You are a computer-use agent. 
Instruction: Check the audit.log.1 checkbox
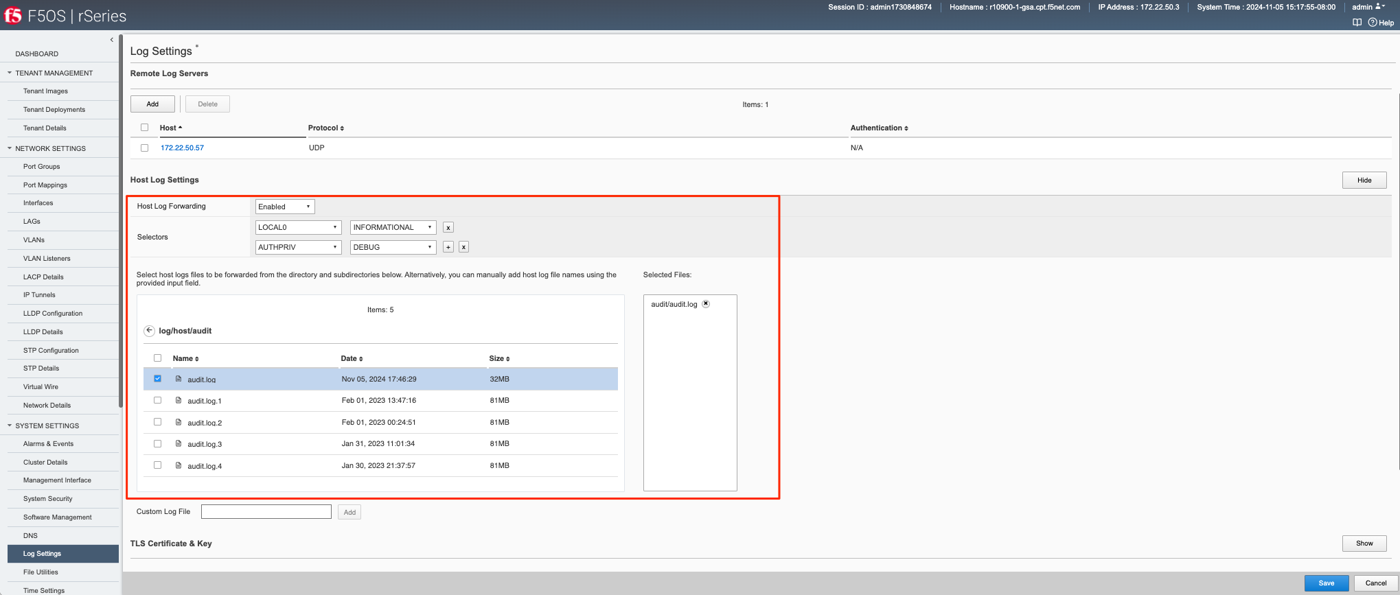(158, 400)
